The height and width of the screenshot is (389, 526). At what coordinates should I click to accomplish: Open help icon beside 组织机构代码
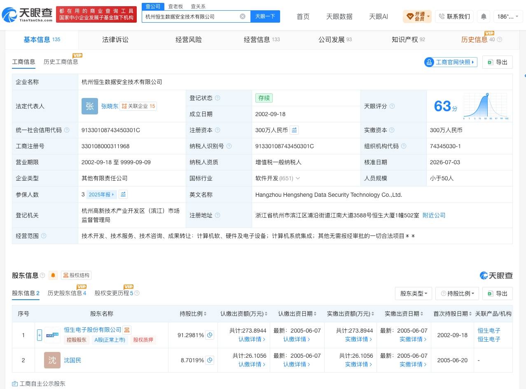click(404, 146)
